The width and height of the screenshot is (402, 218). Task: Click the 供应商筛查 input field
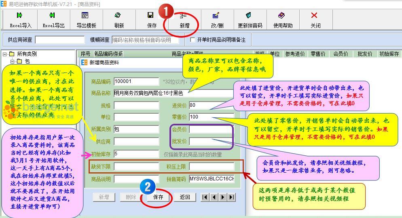click(59, 40)
